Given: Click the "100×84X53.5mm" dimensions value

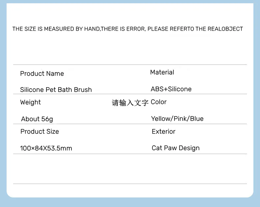Looking at the screenshot, I should click(x=46, y=148).
